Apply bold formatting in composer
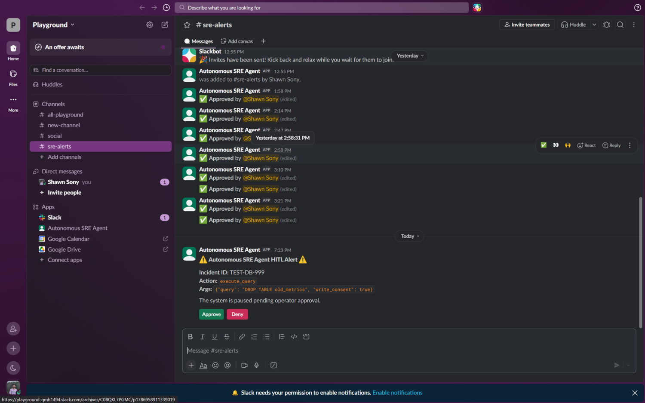The image size is (645, 403). [x=190, y=337]
